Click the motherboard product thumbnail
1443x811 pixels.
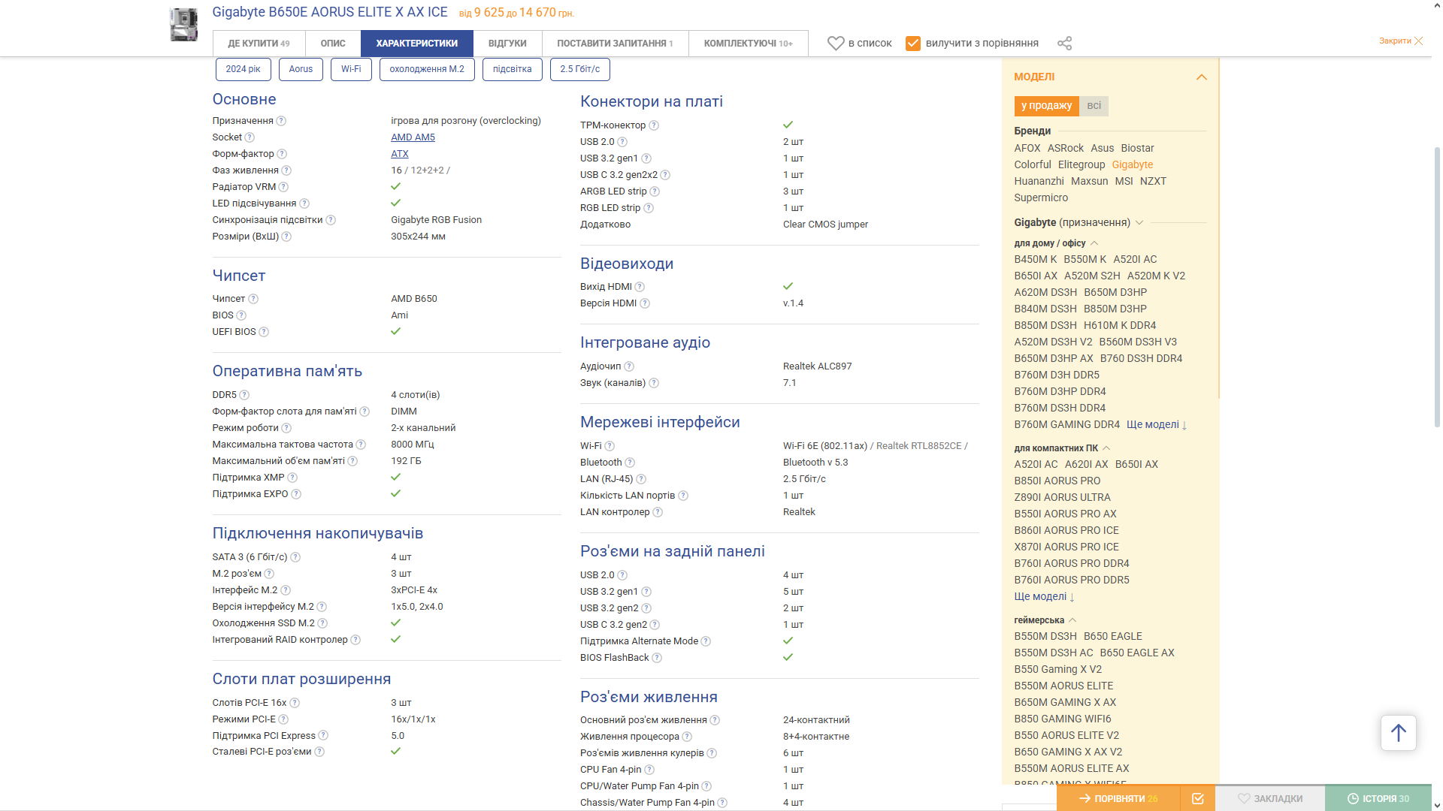(183, 24)
